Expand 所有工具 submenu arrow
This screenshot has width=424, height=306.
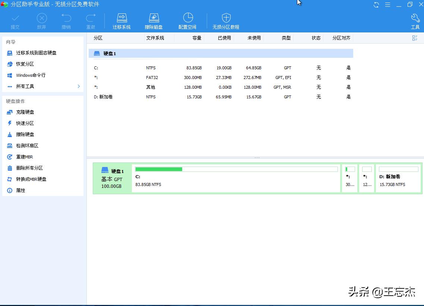[79, 86]
